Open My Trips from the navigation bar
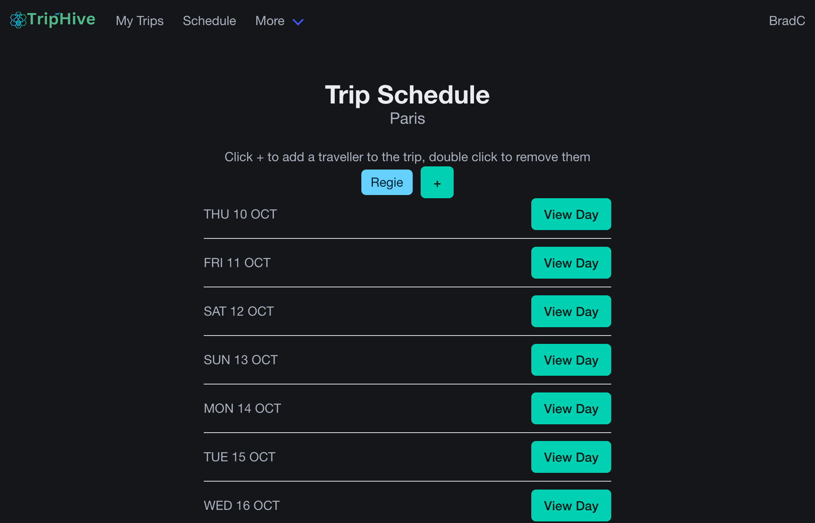Viewport: 815px width, 523px height. pos(139,21)
